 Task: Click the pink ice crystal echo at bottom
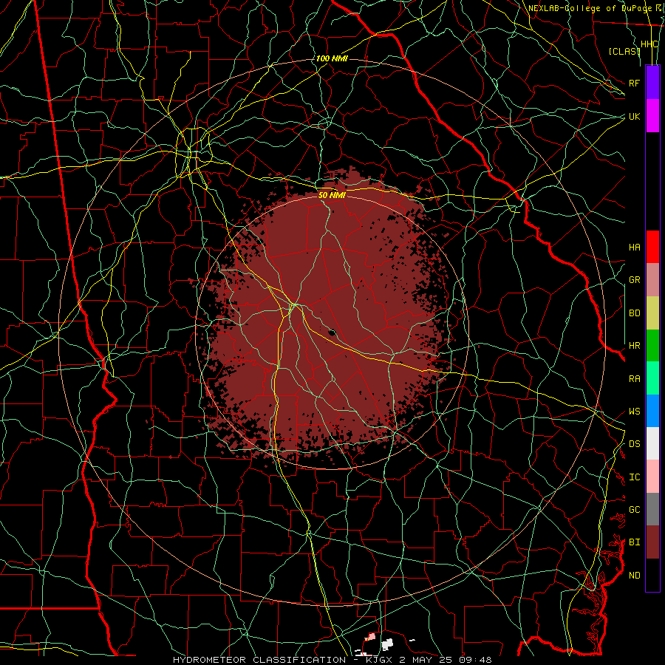pos(371,637)
